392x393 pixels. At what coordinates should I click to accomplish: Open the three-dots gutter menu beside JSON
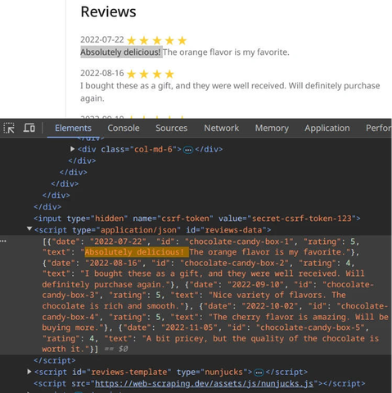(x=3, y=242)
